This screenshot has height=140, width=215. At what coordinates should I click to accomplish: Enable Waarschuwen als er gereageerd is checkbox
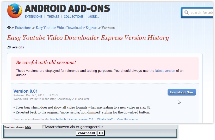tap(44, 126)
